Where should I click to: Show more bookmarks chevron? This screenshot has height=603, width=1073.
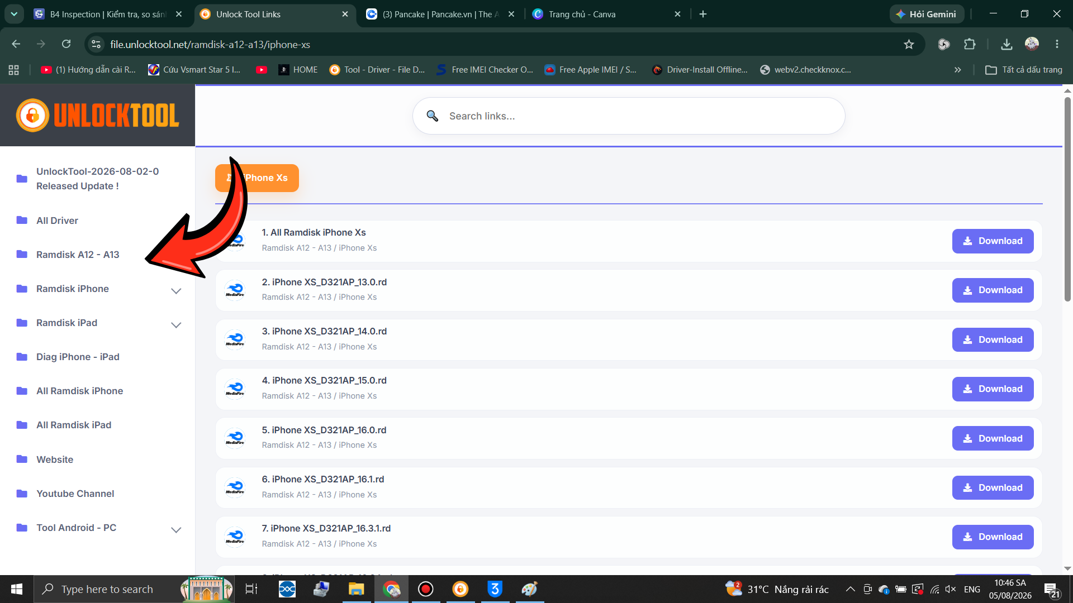pyautogui.click(x=958, y=70)
